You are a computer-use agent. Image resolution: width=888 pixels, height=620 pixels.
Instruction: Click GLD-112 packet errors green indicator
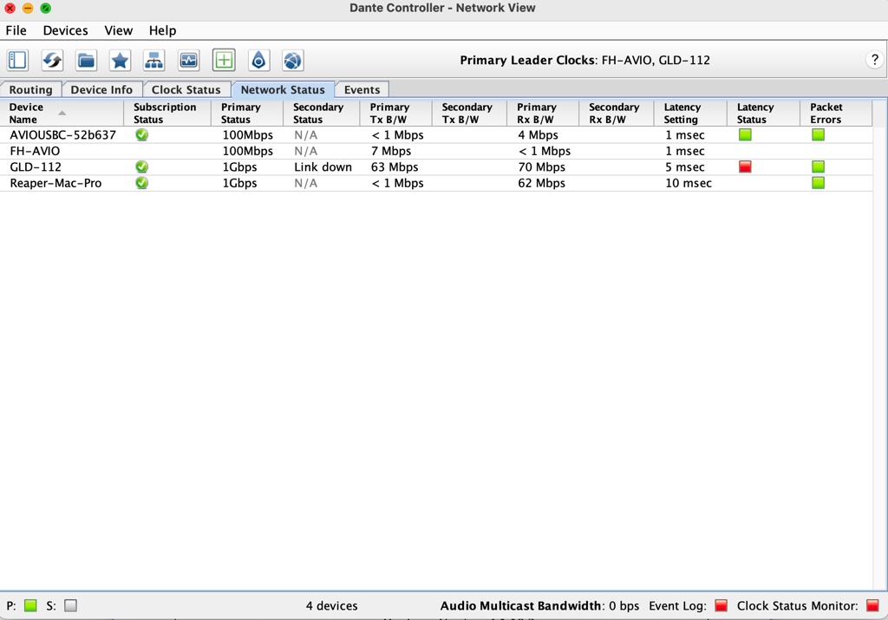(818, 166)
